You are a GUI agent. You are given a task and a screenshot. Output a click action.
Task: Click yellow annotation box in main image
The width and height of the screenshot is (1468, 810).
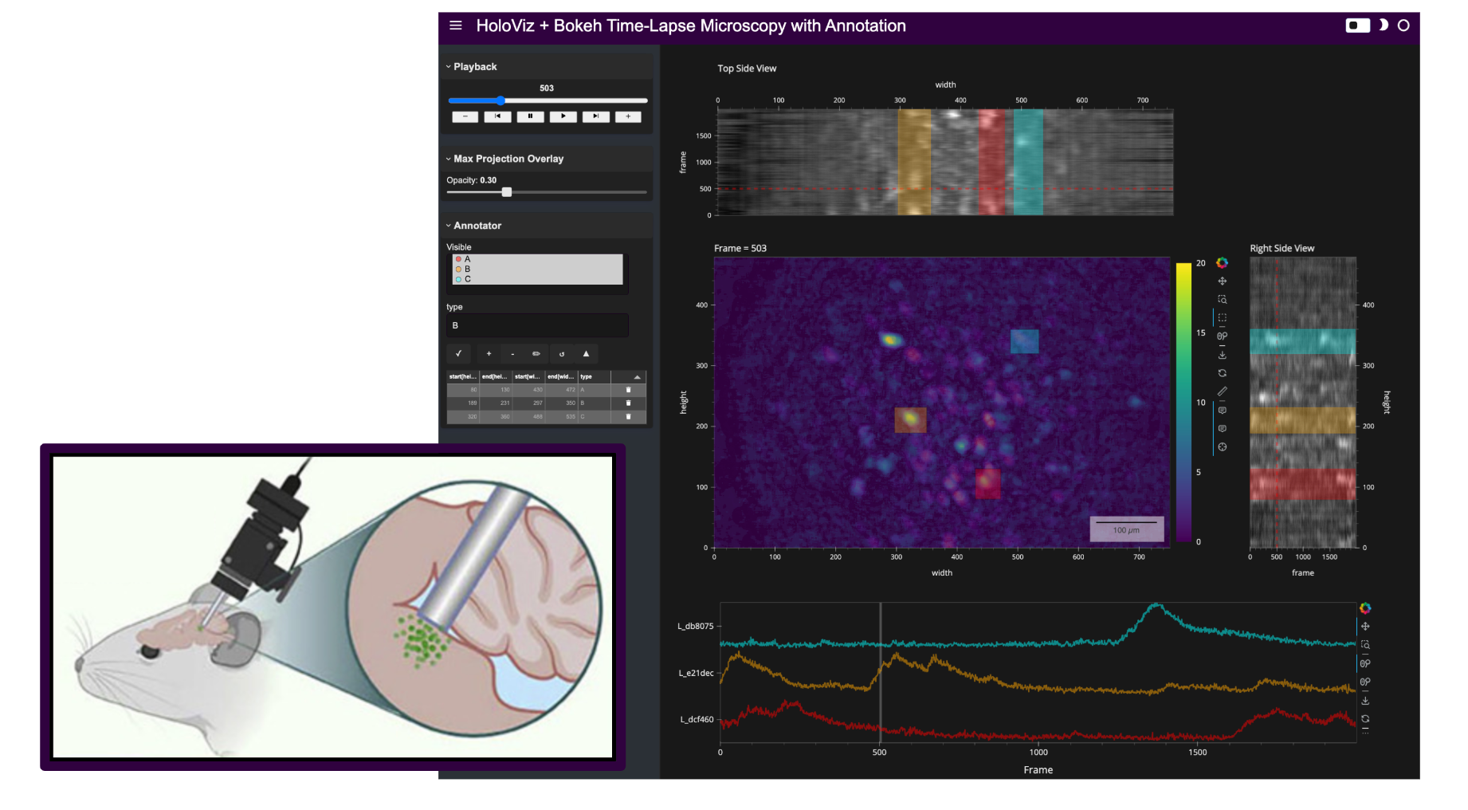click(x=910, y=419)
